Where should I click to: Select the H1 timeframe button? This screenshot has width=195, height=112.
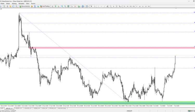(x=137, y=6)
